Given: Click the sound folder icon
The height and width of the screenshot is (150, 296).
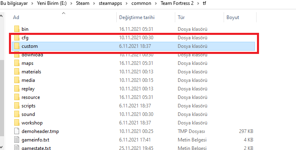Looking at the screenshot, I should point(17,114).
